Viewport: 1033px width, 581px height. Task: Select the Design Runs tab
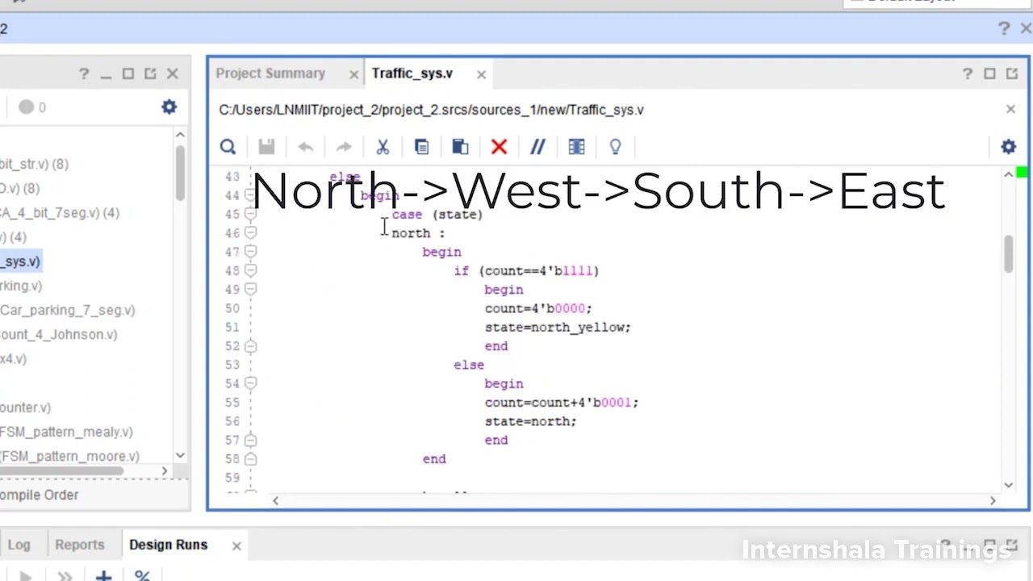point(168,545)
